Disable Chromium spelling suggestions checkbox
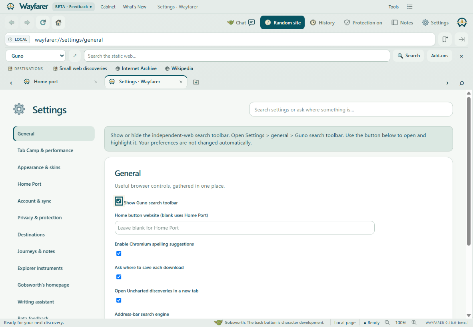 [119, 253]
